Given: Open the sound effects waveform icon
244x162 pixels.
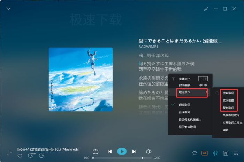Looking at the screenshot, I should pos(215,153).
